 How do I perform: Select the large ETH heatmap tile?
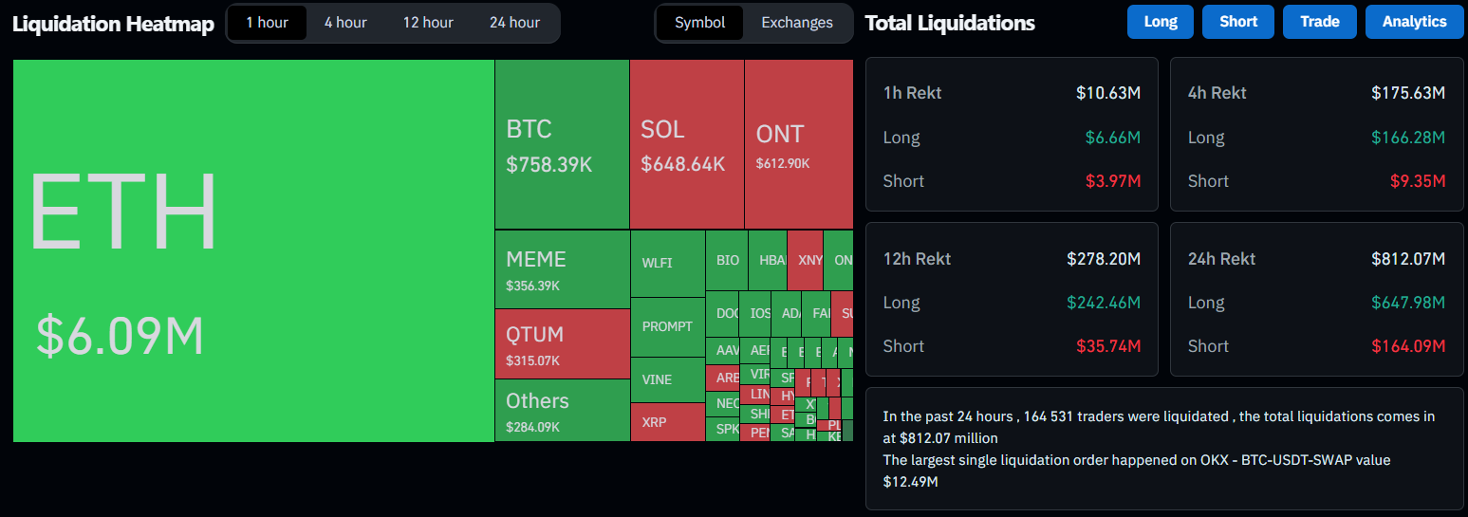coord(253,251)
